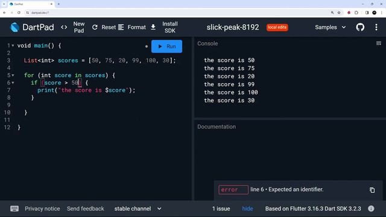Click the local edits badge
Image resolution: width=386 pixels, height=217 pixels.
[x=277, y=27]
